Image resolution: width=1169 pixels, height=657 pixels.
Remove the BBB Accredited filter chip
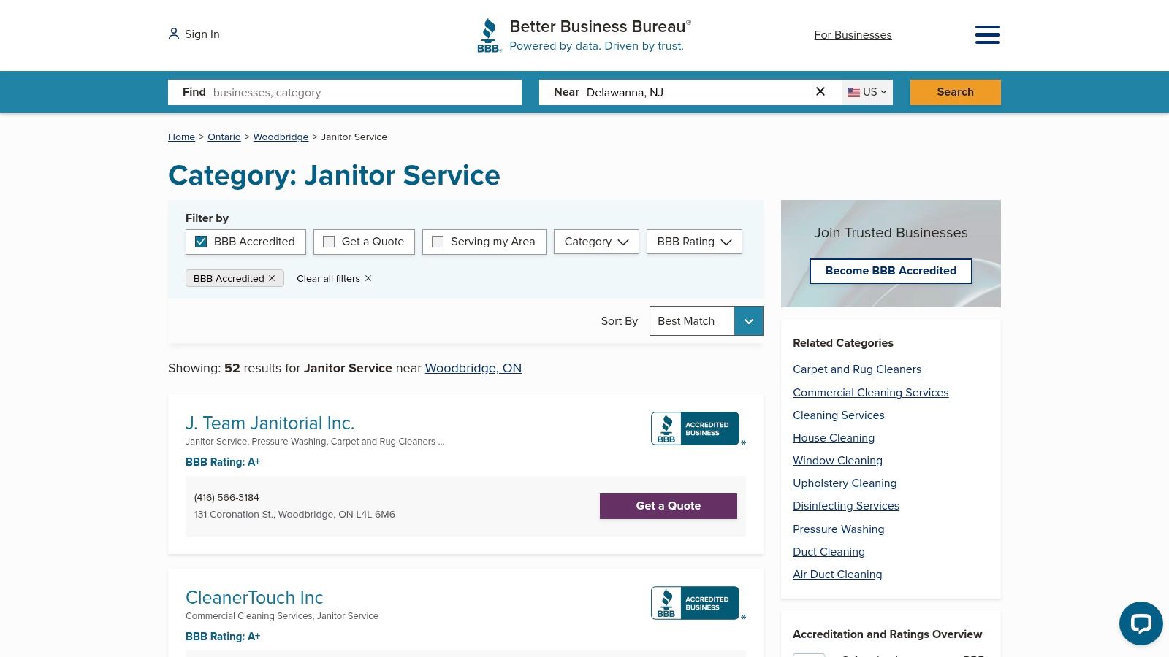(271, 278)
